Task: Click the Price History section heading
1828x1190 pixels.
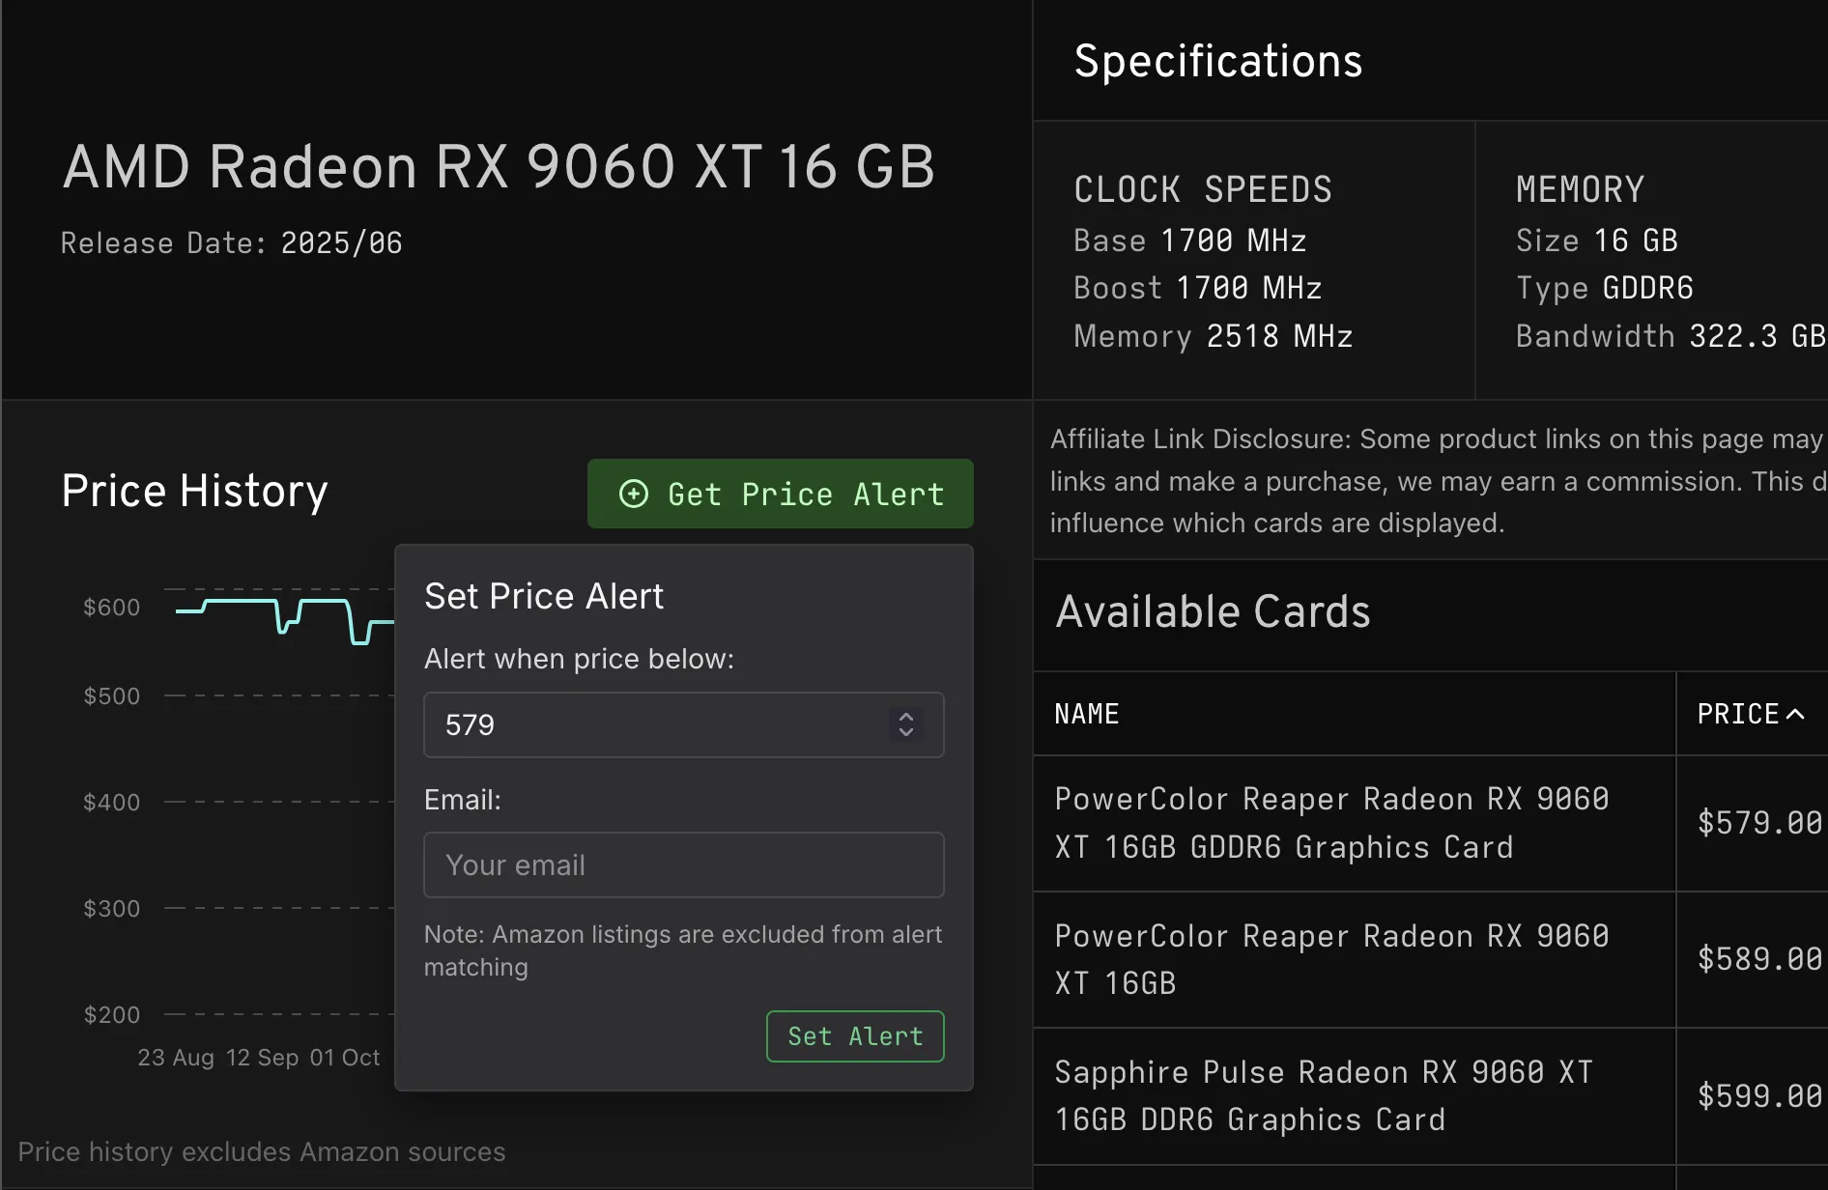Action: point(194,491)
